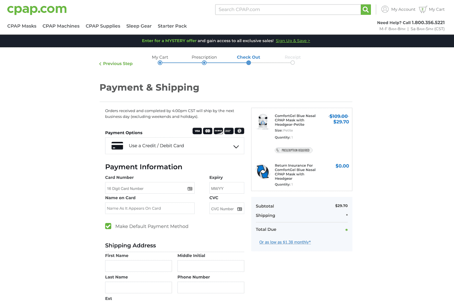Open the My Cart shopping cart icon

423,9
